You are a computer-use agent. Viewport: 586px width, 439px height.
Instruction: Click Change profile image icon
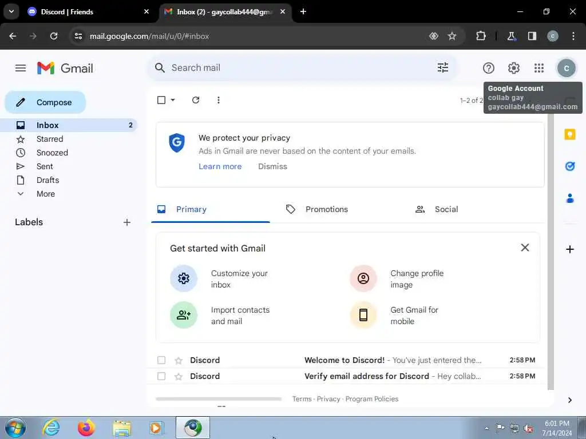[363, 278]
